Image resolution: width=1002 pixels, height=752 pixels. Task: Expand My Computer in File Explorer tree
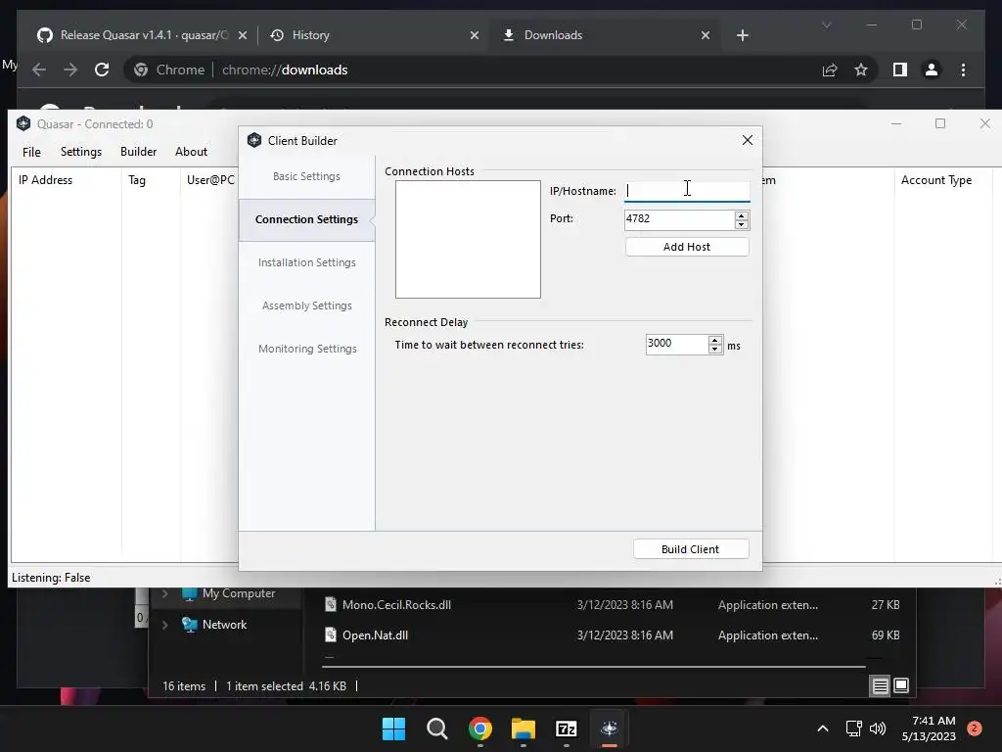coord(164,593)
